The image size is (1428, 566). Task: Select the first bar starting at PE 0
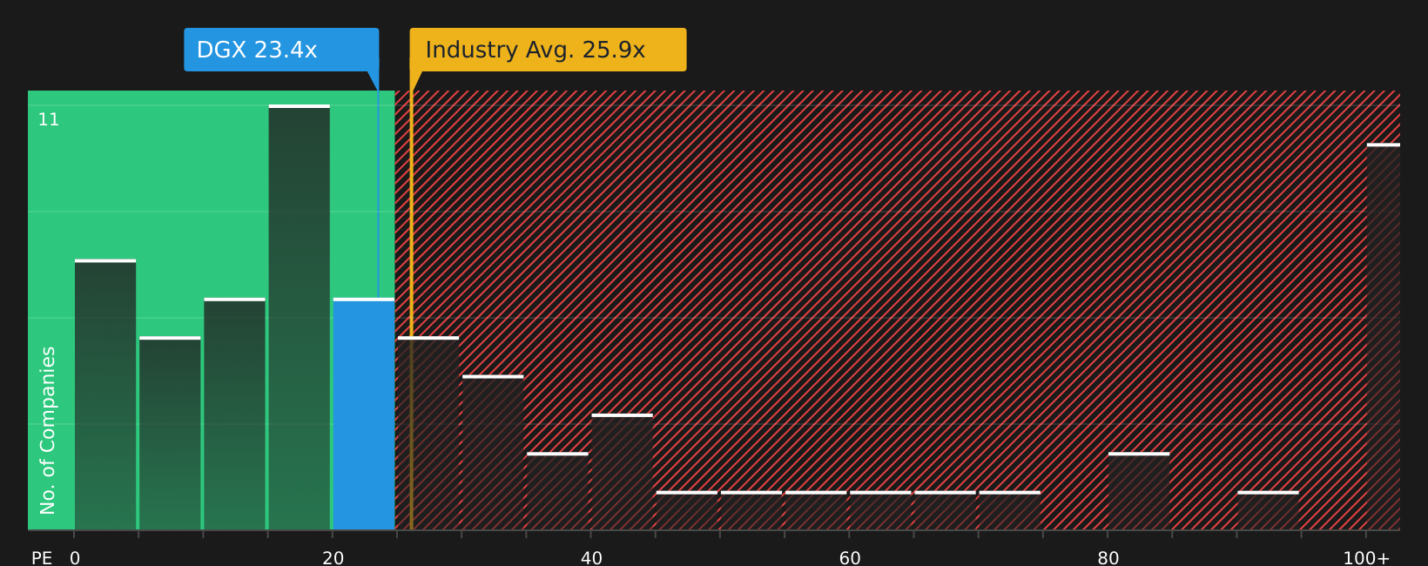click(x=105, y=395)
